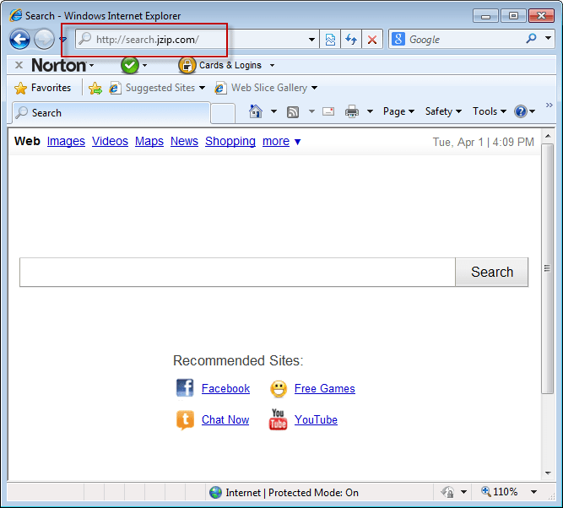Click the Google search box field
Image resolution: width=563 pixels, height=508 pixels.
pyautogui.click(x=465, y=39)
